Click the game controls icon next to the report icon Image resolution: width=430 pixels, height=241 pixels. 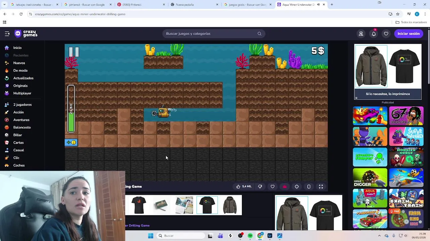coord(297,186)
